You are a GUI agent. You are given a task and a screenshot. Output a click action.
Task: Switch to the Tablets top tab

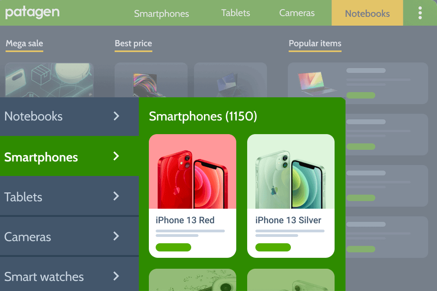click(235, 13)
